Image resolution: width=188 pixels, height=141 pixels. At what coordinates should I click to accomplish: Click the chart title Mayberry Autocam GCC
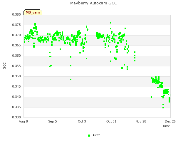(x=93, y=3)
